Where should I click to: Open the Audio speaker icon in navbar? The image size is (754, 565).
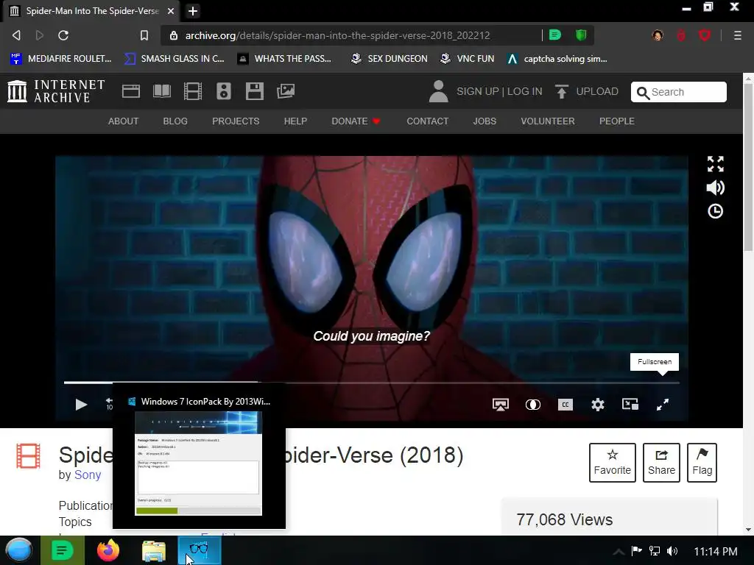point(224,91)
